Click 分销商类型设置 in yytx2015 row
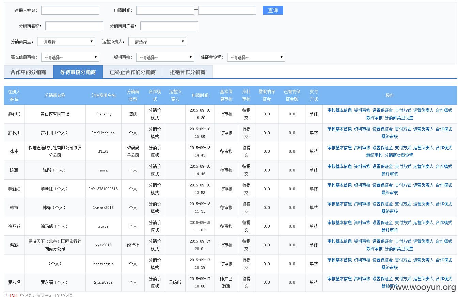This screenshot has height=297, width=459. pos(399,249)
